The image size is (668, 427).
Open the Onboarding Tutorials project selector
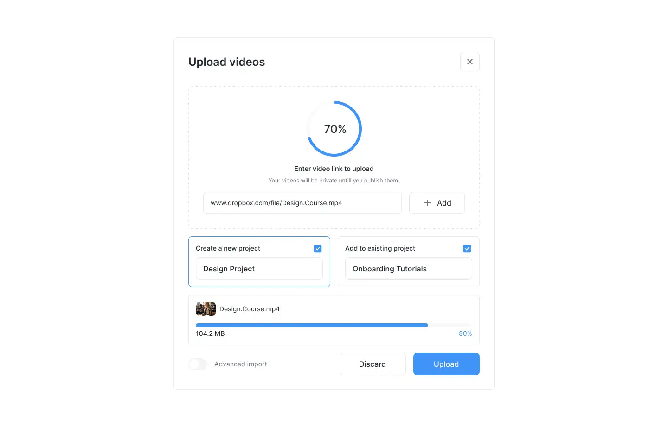pyautogui.click(x=409, y=269)
